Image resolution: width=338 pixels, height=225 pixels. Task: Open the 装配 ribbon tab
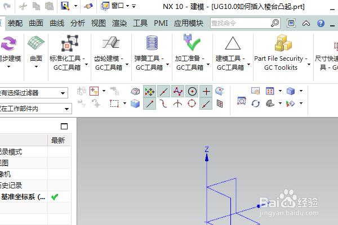tap(15, 23)
